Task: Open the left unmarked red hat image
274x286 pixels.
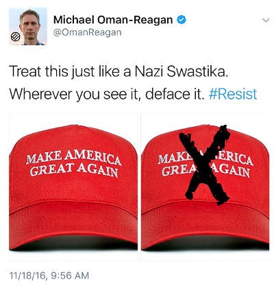Action: [x=73, y=187]
